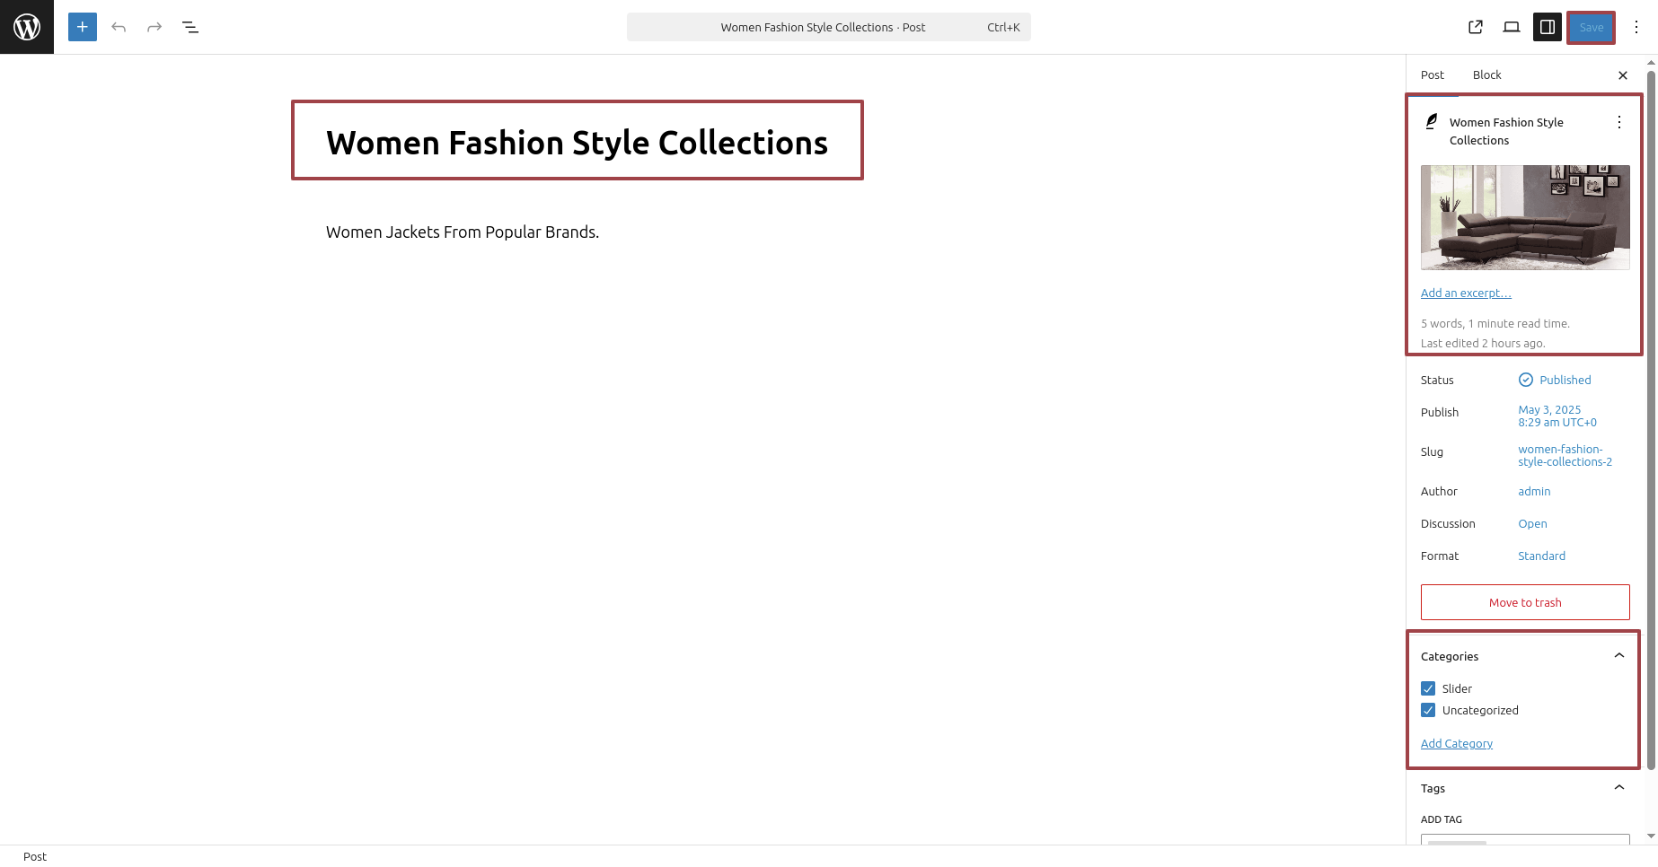This screenshot has width=1658, height=867.
Task: Collapse the Categories panel
Action: point(1619,656)
